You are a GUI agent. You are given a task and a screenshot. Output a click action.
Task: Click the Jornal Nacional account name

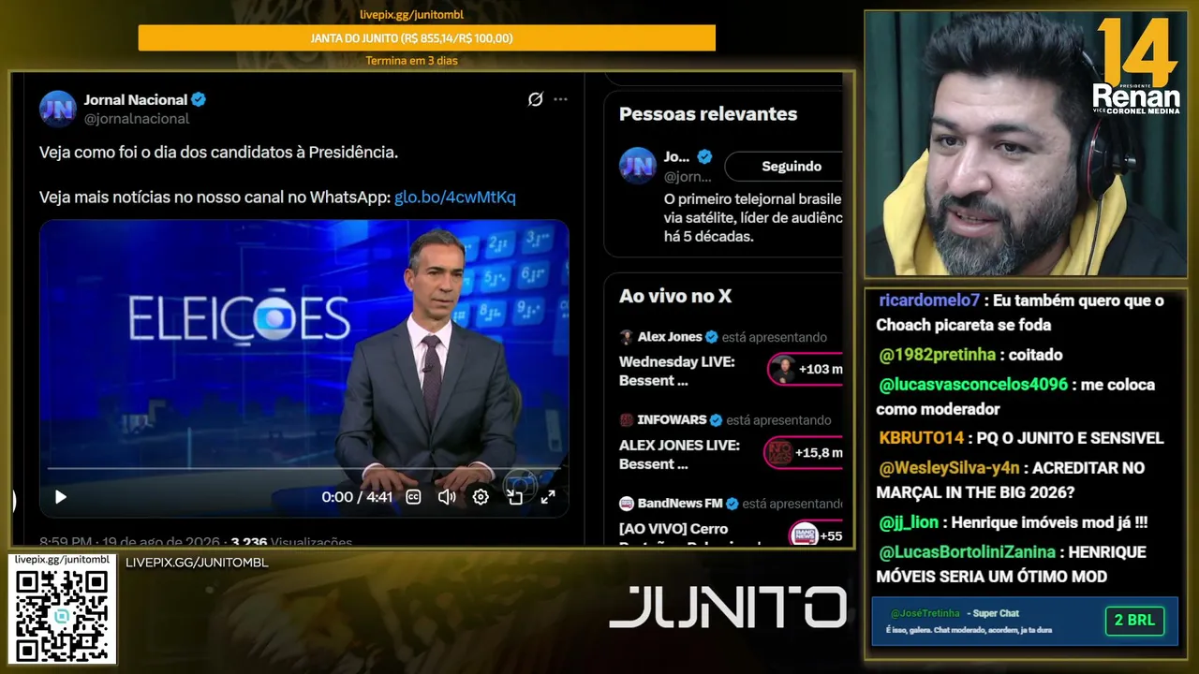[136, 99]
